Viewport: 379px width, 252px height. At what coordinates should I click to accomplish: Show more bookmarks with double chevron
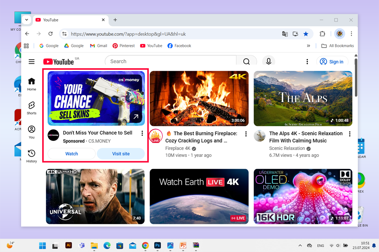pos(308,46)
